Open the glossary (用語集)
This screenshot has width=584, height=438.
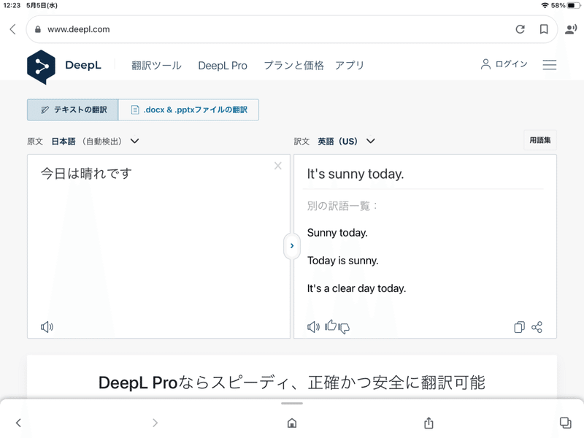pos(539,140)
